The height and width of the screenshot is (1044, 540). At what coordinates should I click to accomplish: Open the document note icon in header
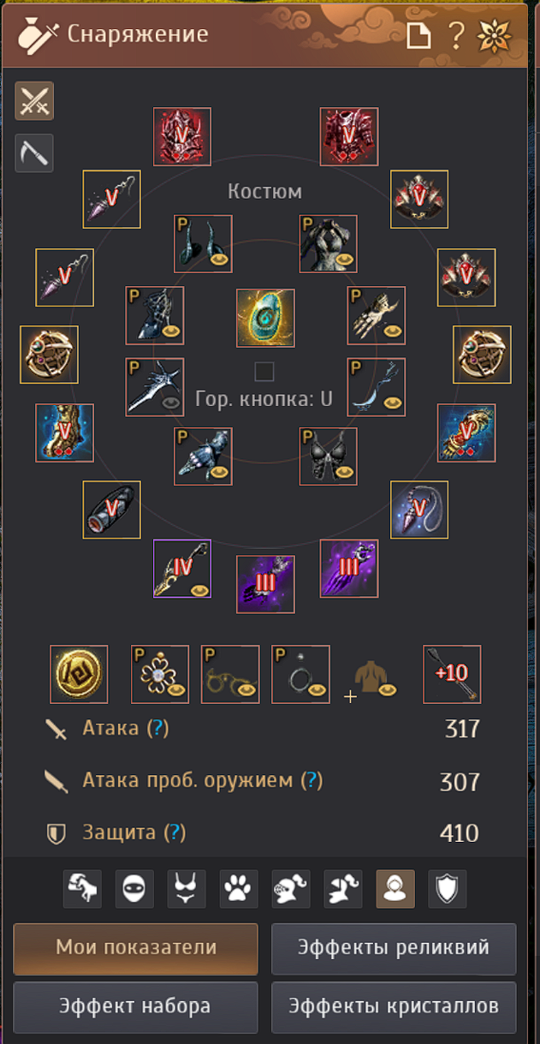[418, 36]
